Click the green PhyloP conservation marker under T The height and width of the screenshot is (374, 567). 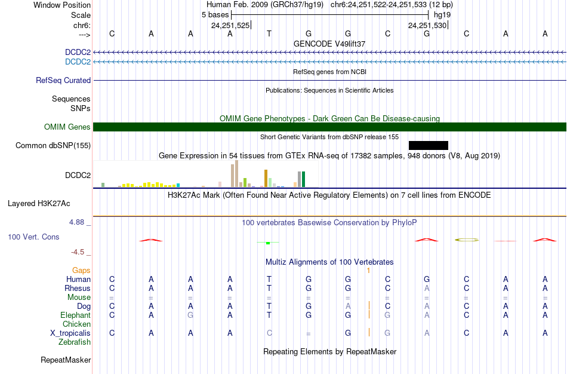[x=268, y=243]
